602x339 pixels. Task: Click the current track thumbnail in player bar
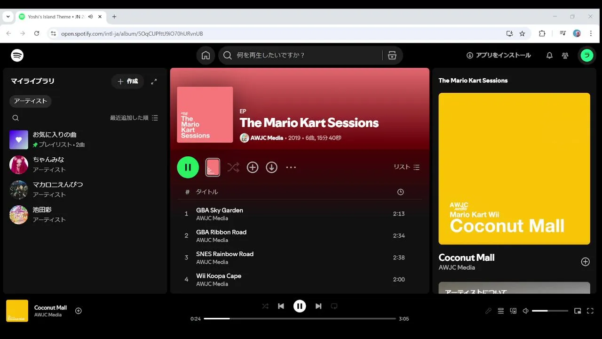pos(17,311)
